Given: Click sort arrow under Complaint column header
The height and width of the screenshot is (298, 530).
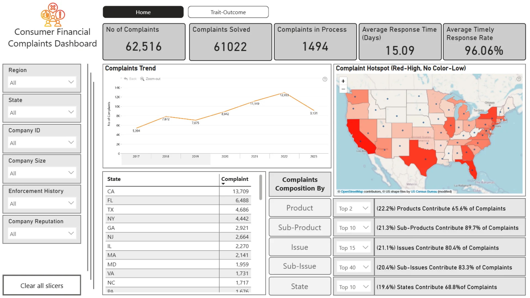Looking at the screenshot, I should tap(223, 184).
